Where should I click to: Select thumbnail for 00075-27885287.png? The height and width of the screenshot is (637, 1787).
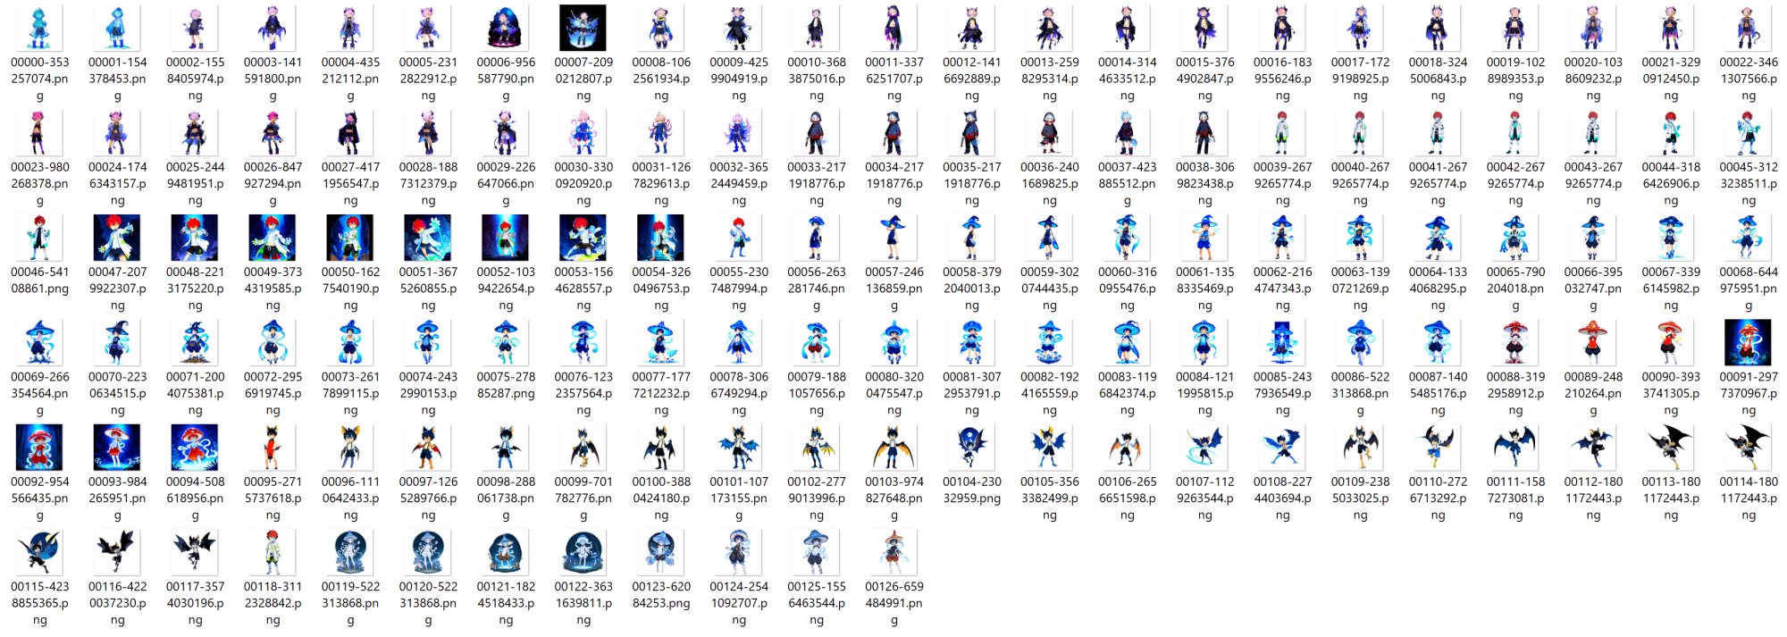[506, 342]
